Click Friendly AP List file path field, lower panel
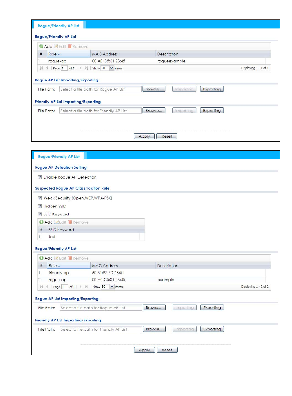This screenshot has width=292, height=396. (x=101, y=329)
